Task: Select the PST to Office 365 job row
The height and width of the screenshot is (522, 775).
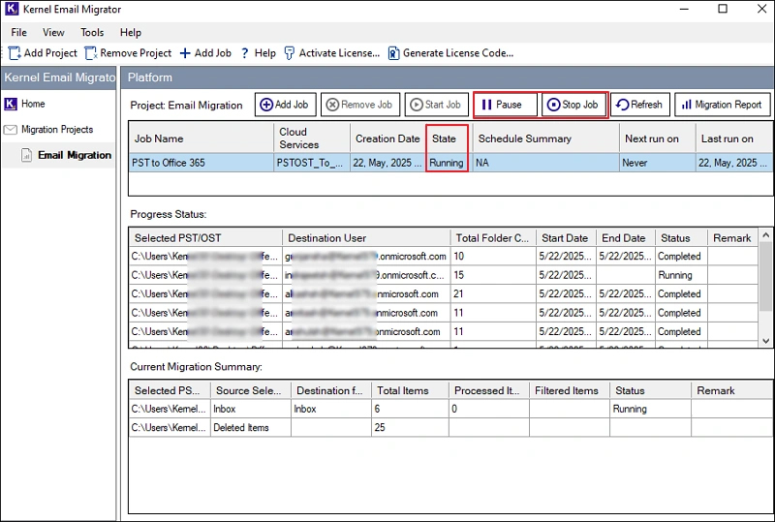Action: point(449,163)
